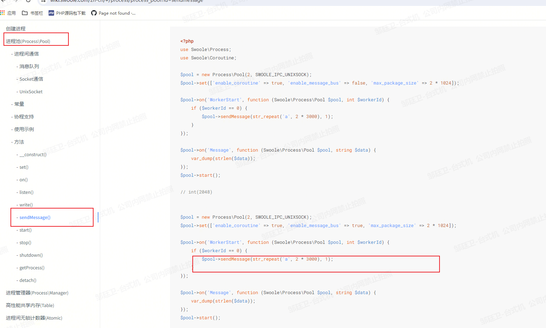Screen dimensions: 546x328
Task: Open the getProcess() method link
Action: (x=32, y=268)
